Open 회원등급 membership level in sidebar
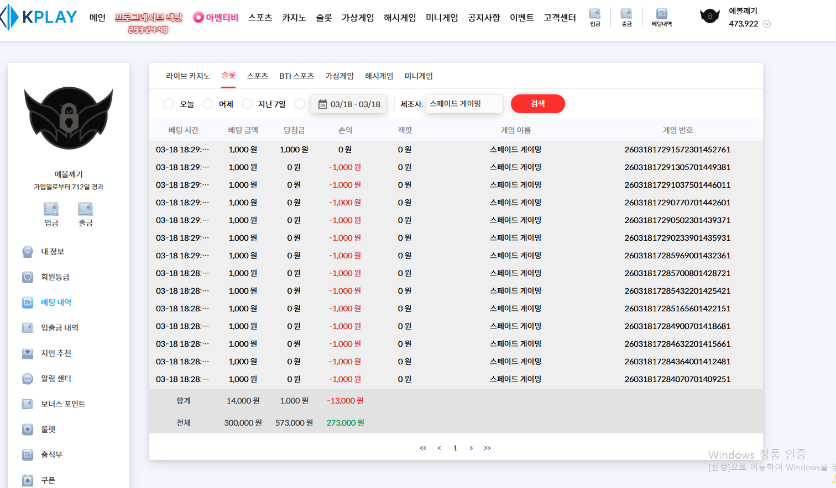 [55, 277]
